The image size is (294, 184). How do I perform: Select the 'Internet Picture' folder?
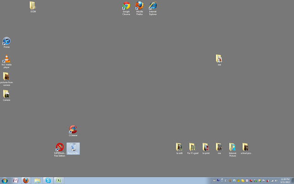232,150
